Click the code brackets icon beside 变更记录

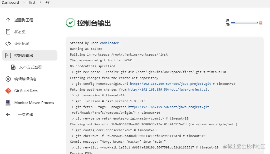(8, 43)
